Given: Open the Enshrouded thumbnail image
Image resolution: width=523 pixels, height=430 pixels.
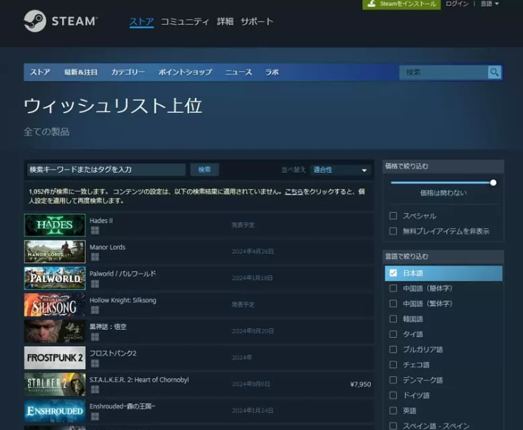Looking at the screenshot, I should coord(55,411).
